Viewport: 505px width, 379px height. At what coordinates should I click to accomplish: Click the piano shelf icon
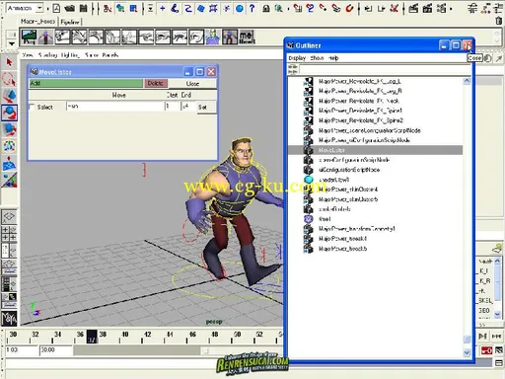[x=29, y=37]
